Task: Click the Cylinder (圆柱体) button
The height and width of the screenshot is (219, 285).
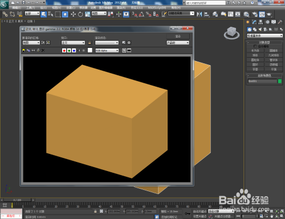Action: (255, 60)
